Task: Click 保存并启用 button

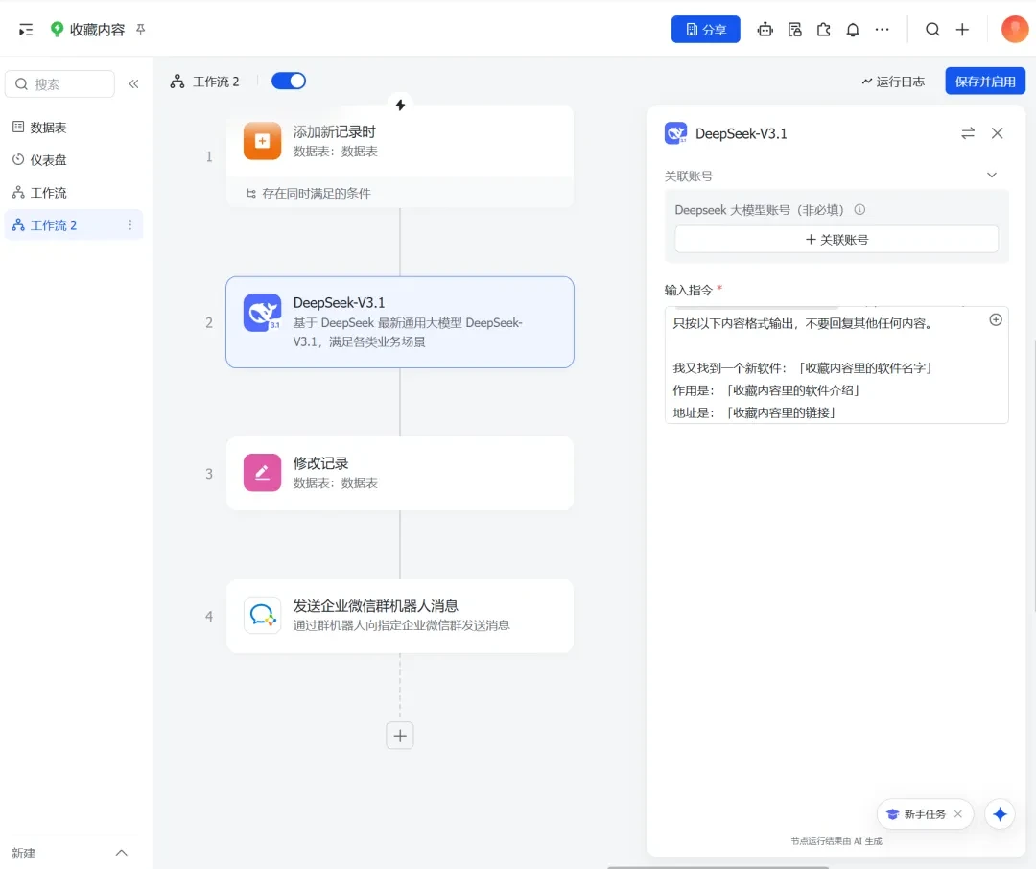Action: pos(985,82)
